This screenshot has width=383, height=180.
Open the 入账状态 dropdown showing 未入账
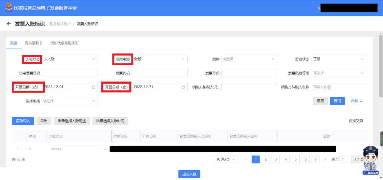point(70,59)
